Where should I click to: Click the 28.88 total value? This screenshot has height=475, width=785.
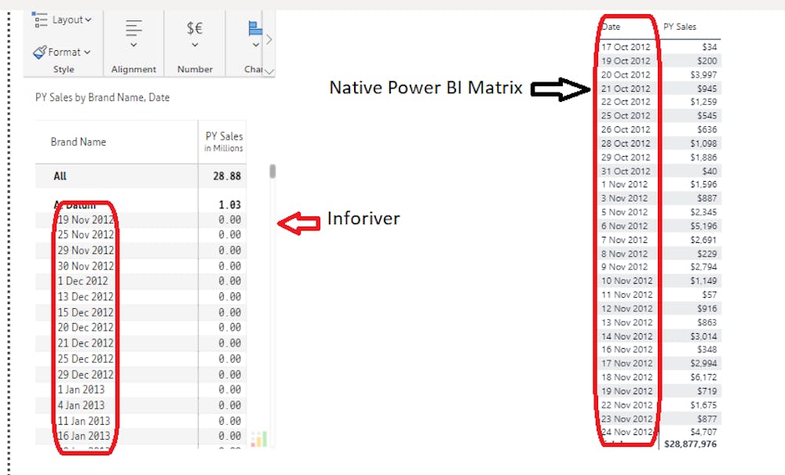pos(227,176)
